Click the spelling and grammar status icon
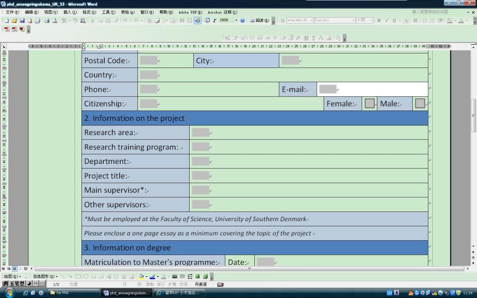The width and height of the screenshot is (477, 298). (x=220, y=284)
